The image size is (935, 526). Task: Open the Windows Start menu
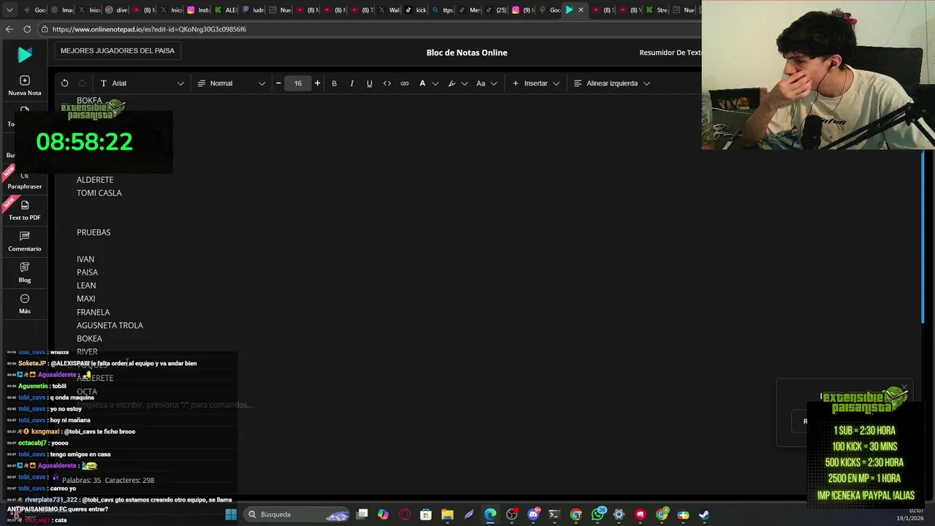[231, 514]
